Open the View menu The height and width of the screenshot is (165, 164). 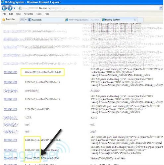tap(18, 14)
